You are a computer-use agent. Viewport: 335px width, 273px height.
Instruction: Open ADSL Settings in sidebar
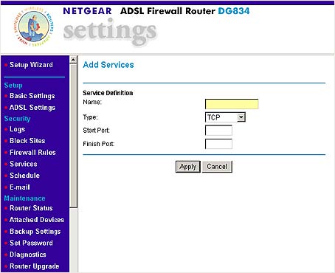pos(32,108)
